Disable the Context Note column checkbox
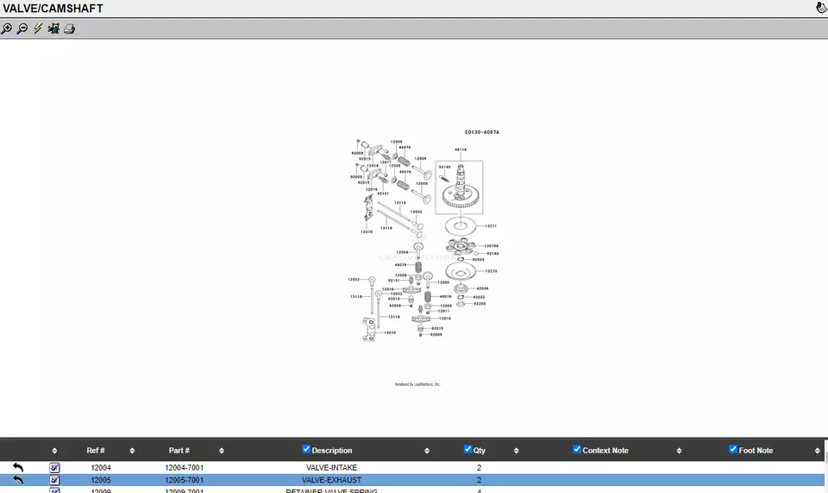The image size is (828, 493). pos(577,449)
